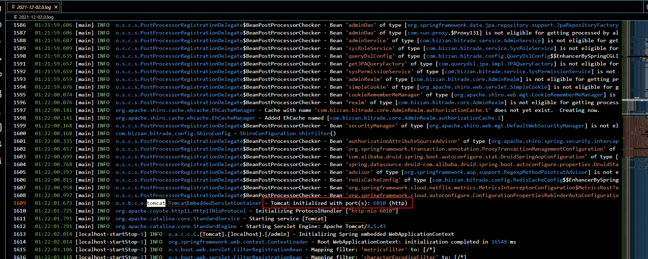Click the "http-nio-6010" string on line 1610
The image size is (648, 259).
(372, 211)
